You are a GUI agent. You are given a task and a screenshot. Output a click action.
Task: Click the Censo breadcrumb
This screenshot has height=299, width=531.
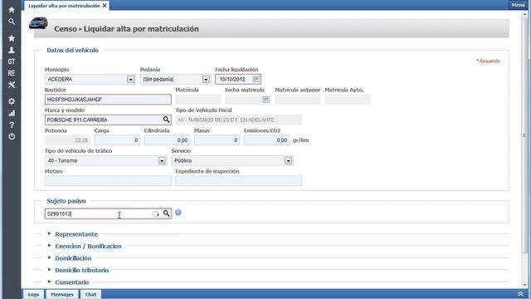(x=66, y=29)
